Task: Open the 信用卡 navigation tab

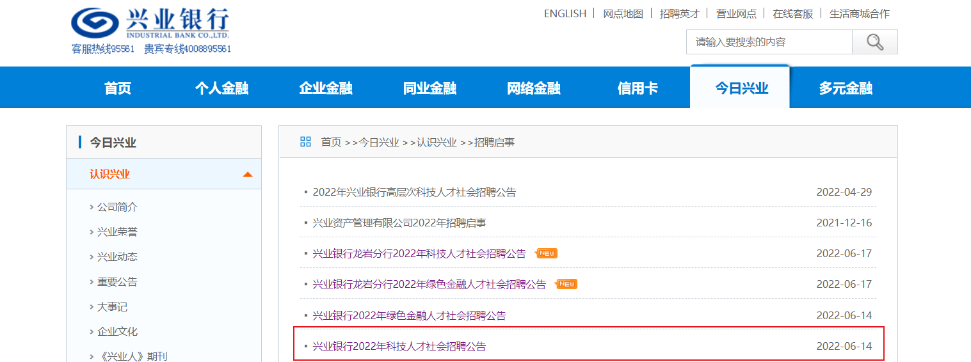Action: 638,88
